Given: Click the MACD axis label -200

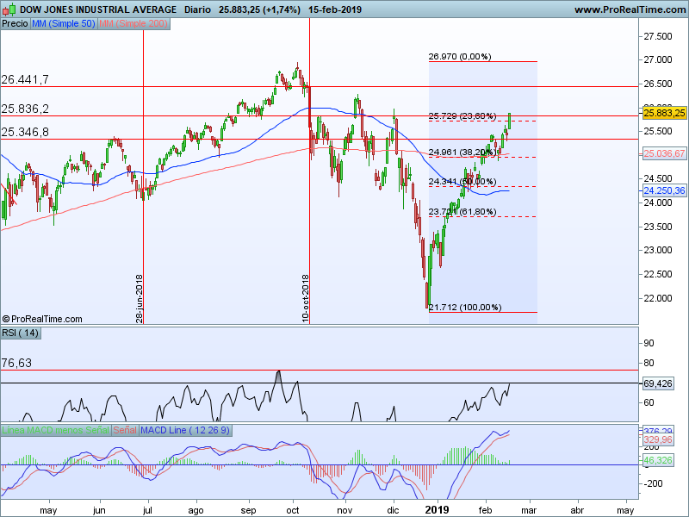Looking at the screenshot, I should click(x=655, y=483).
